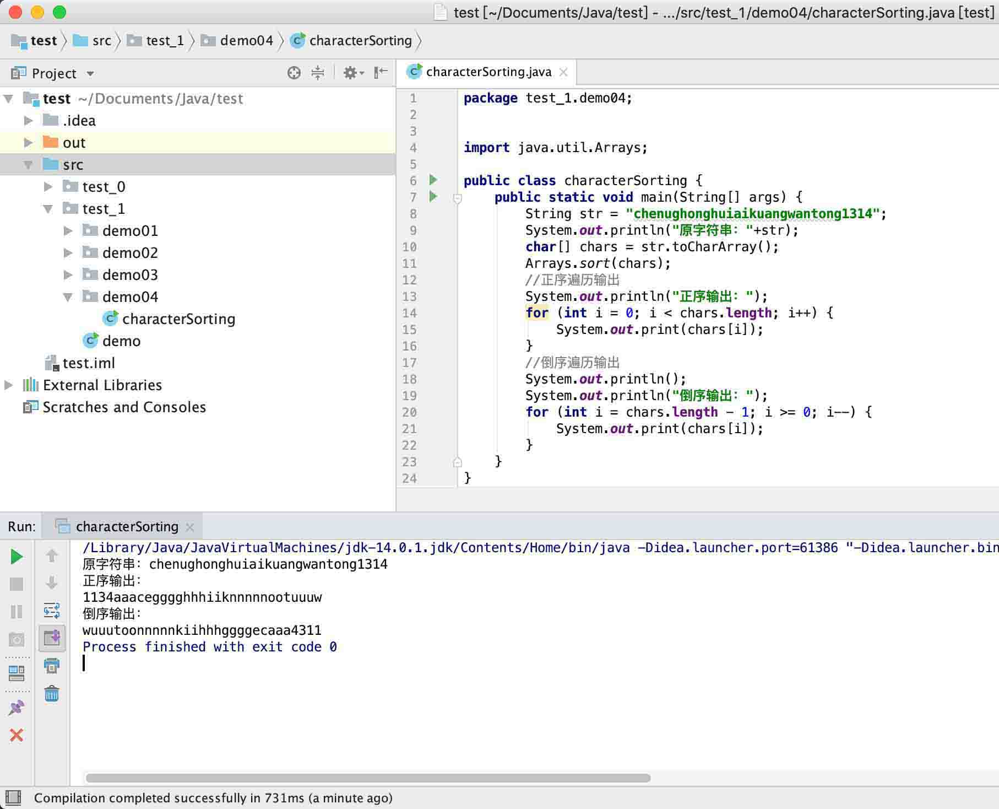The height and width of the screenshot is (809, 999).
Task: Click the Locate current file target icon
Action: coord(294,73)
